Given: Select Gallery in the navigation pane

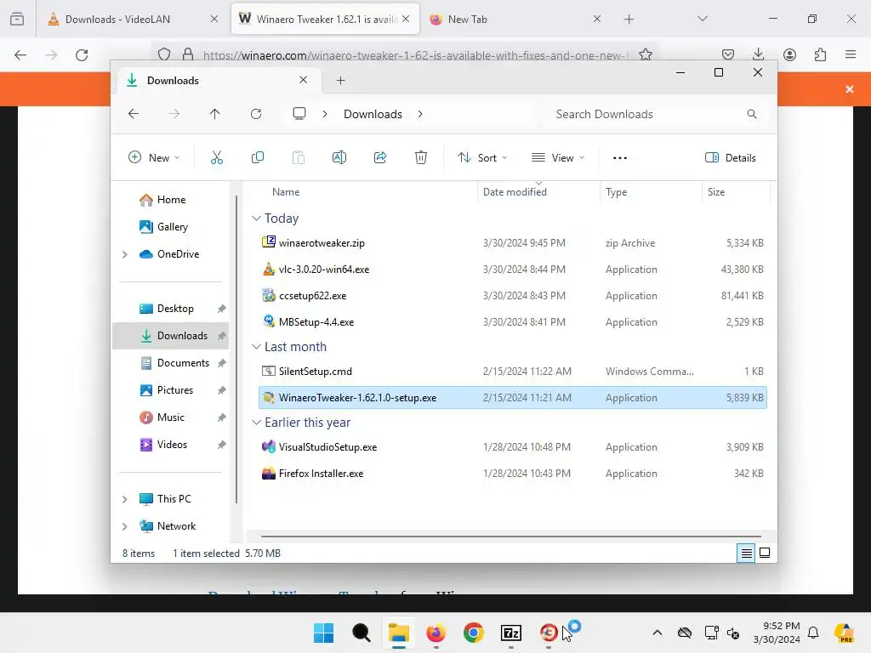Looking at the screenshot, I should pos(172,227).
